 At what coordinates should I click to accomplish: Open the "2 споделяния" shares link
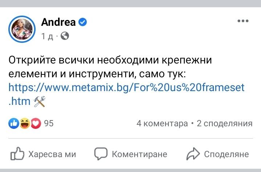[x=224, y=124]
